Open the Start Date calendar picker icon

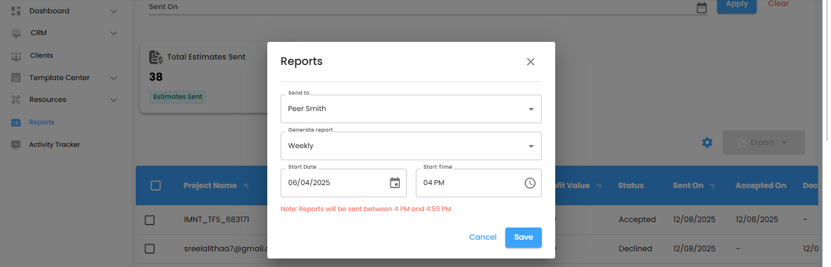(x=394, y=183)
